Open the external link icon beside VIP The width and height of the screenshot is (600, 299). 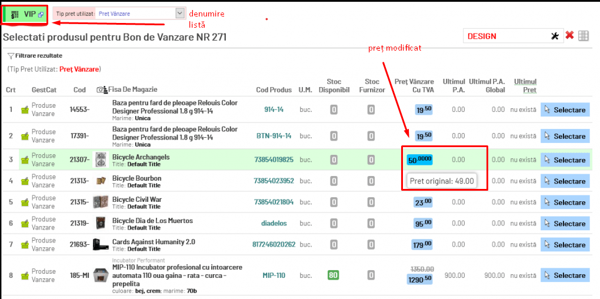[41, 15]
